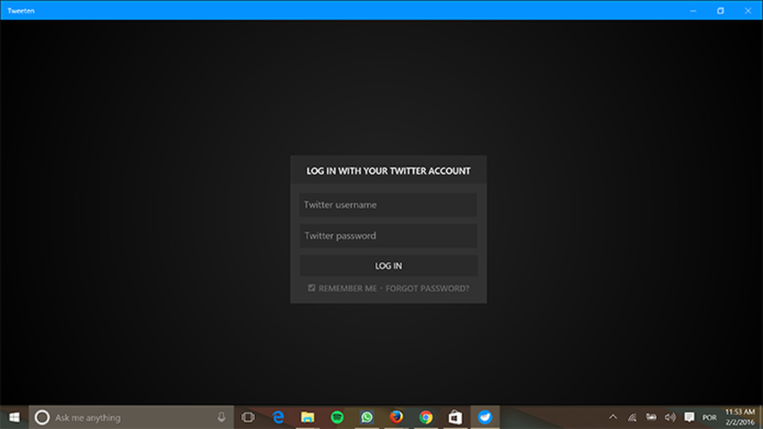Open Spotify from the taskbar
Screen dimensions: 763x429
pos(337,417)
